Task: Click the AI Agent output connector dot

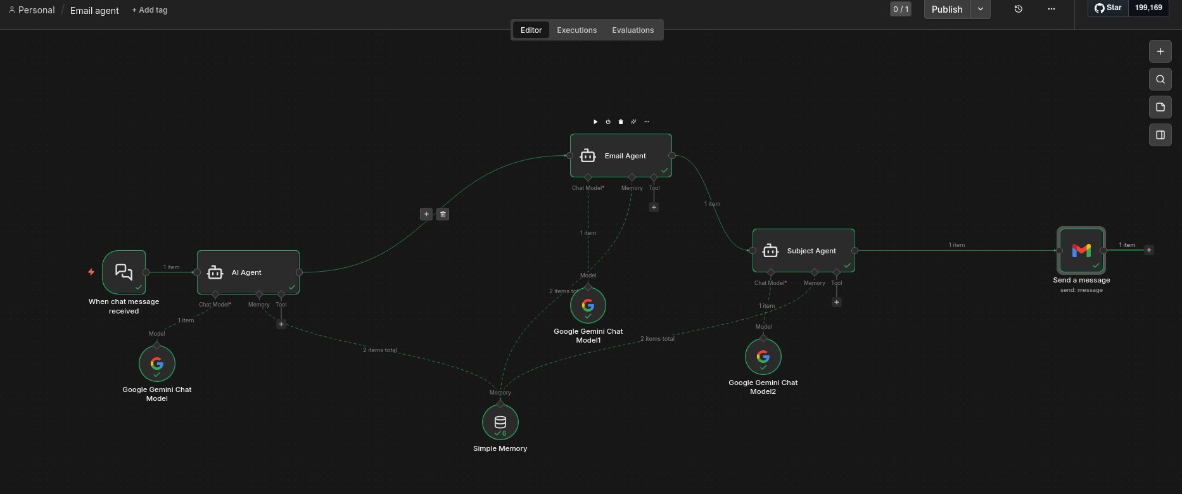Action: pos(300,272)
